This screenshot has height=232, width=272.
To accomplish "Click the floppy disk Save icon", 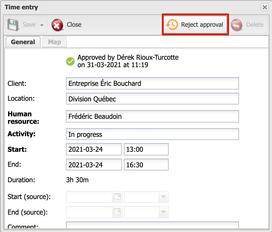I will point(13,25).
